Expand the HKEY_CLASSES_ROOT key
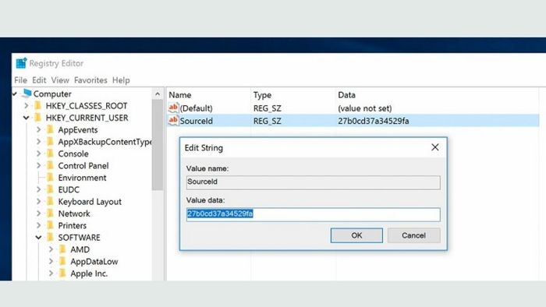 27,105
